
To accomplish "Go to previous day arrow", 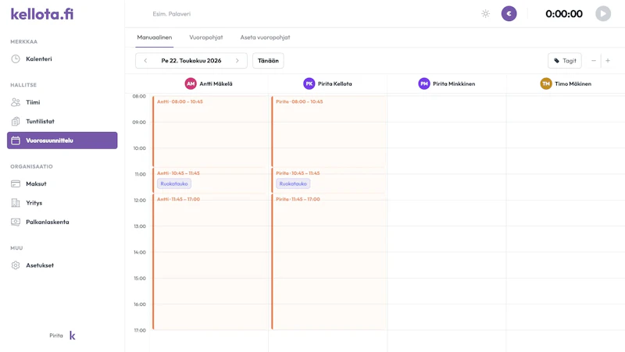I will pos(145,61).
